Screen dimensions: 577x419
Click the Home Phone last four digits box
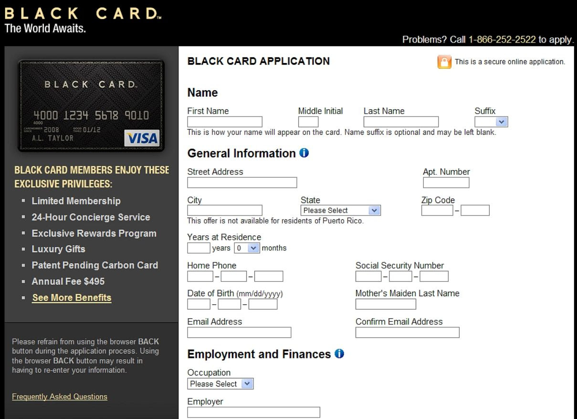(269, 276)
